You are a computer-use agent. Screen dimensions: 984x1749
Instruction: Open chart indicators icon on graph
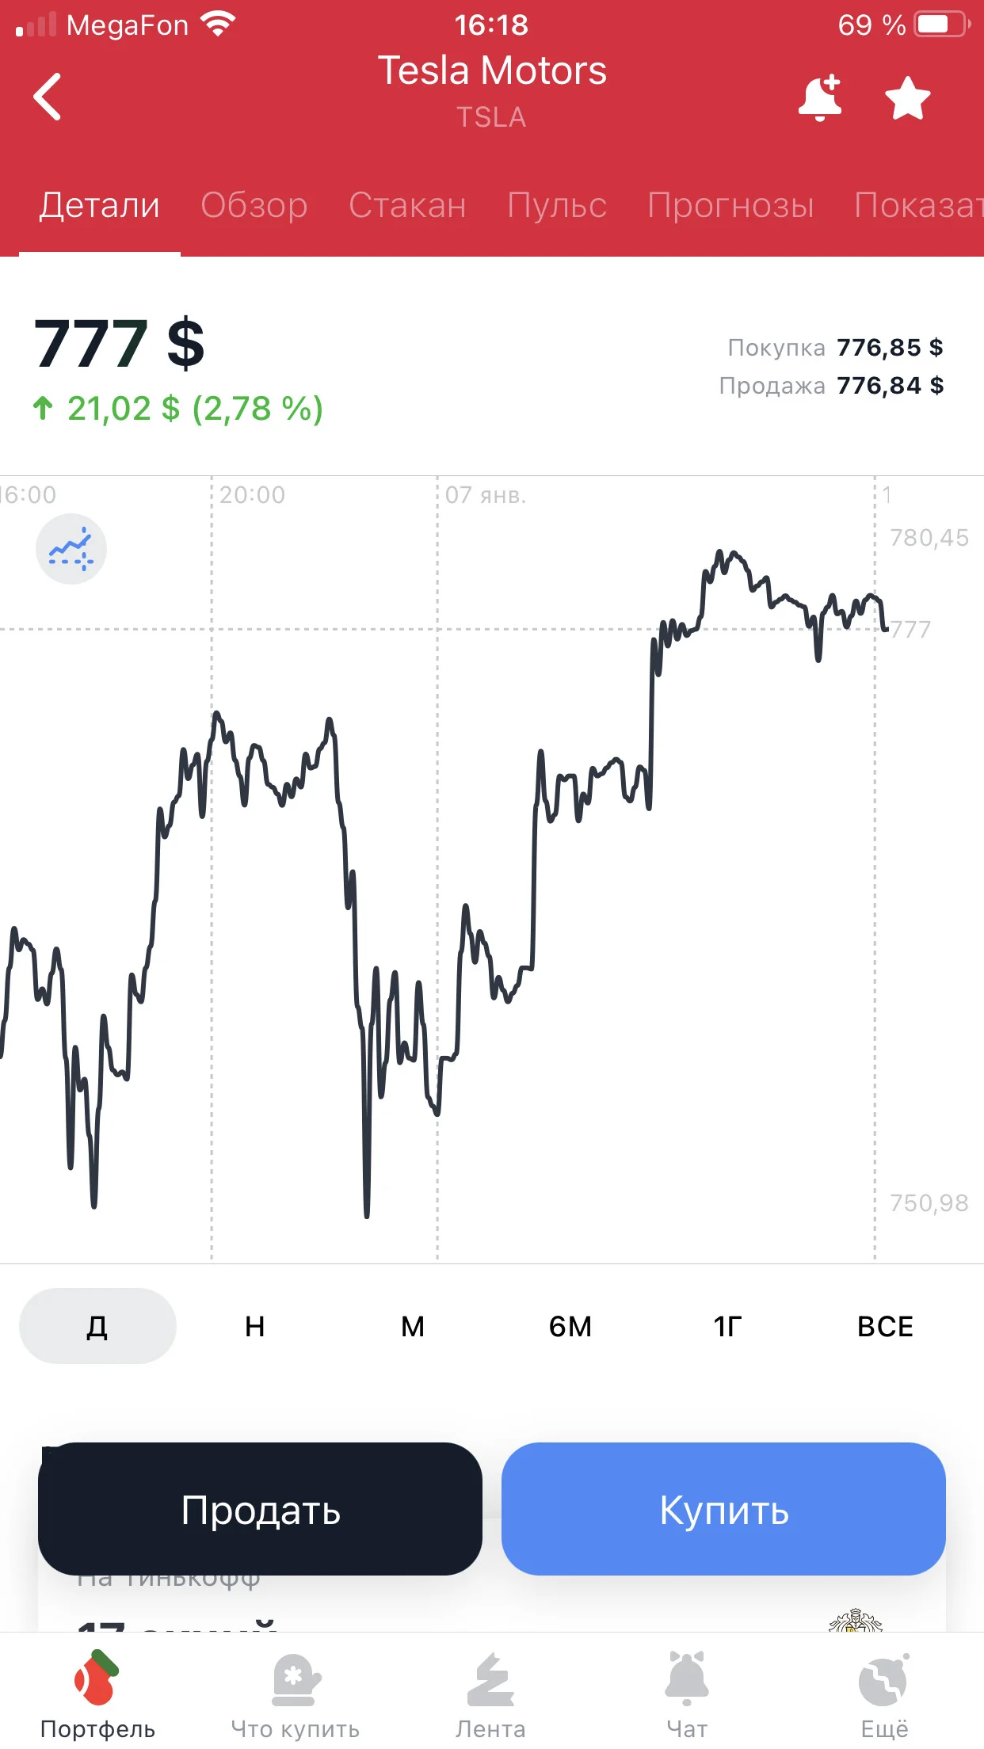click(x=71, y=549)
